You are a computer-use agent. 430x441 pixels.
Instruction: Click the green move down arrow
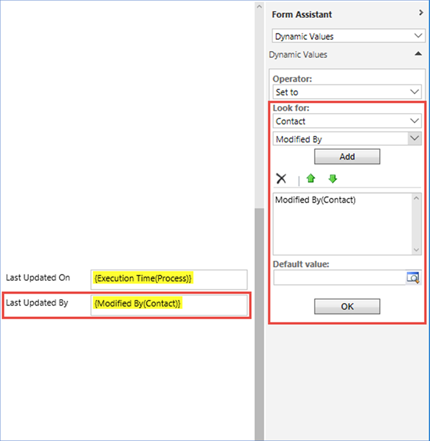point(332,179)
